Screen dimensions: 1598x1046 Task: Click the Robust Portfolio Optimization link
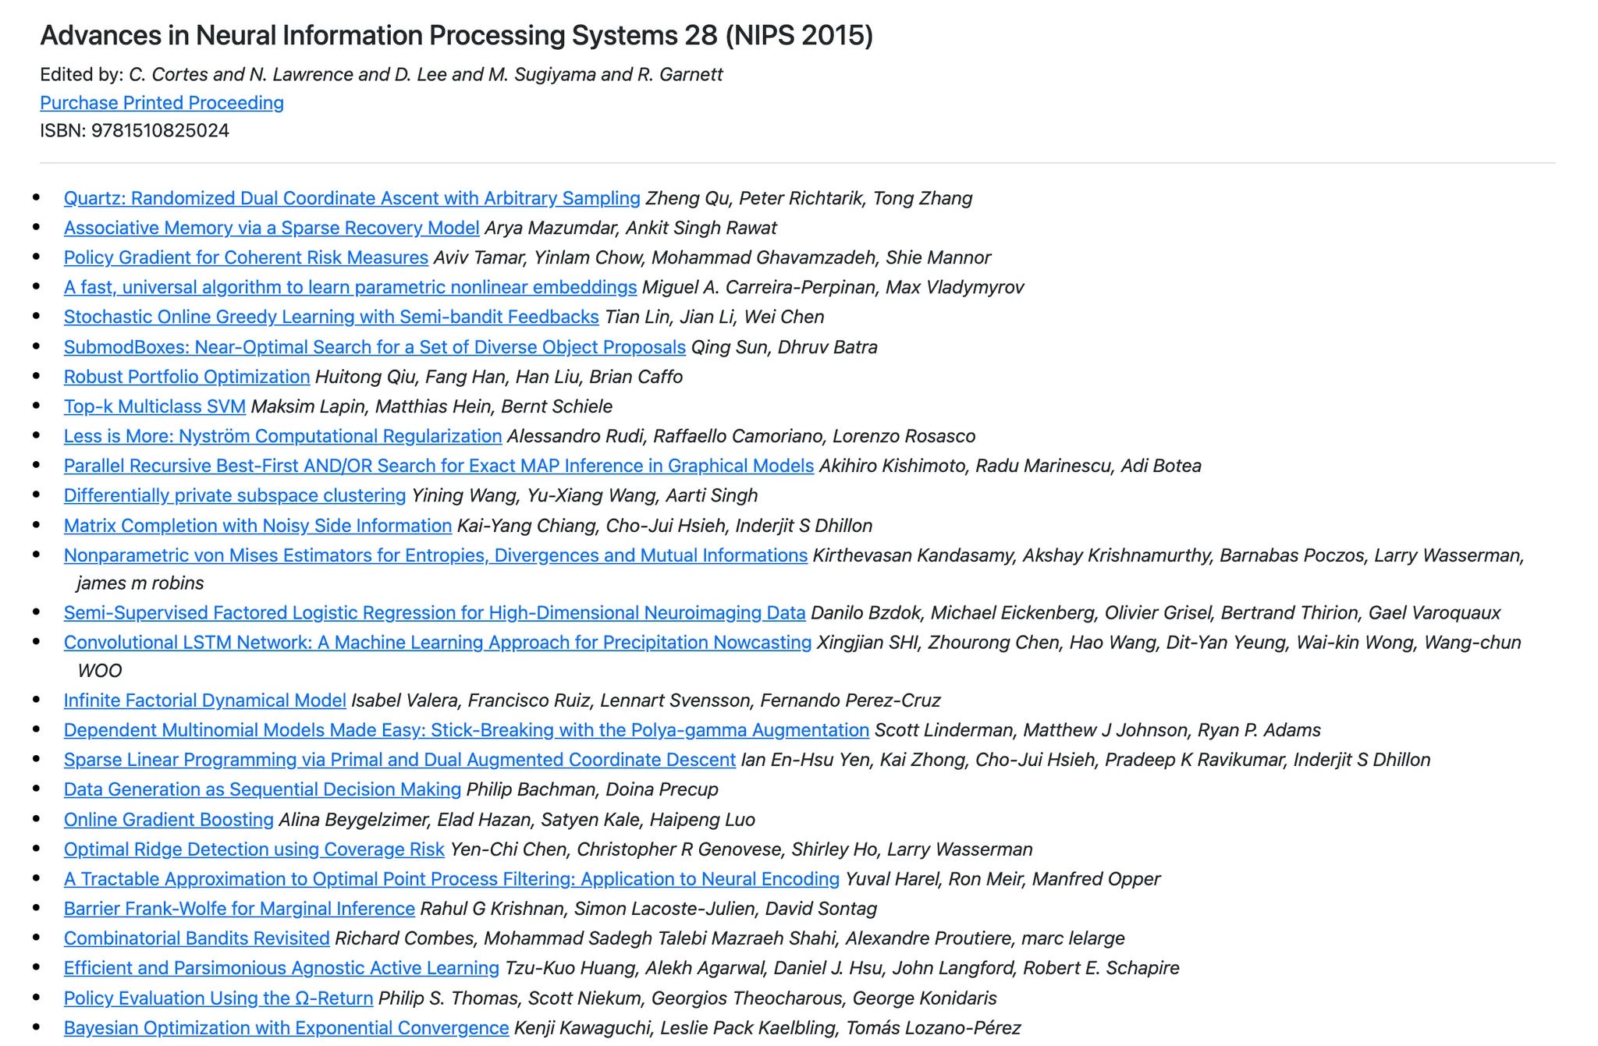[x=186, y=377]
